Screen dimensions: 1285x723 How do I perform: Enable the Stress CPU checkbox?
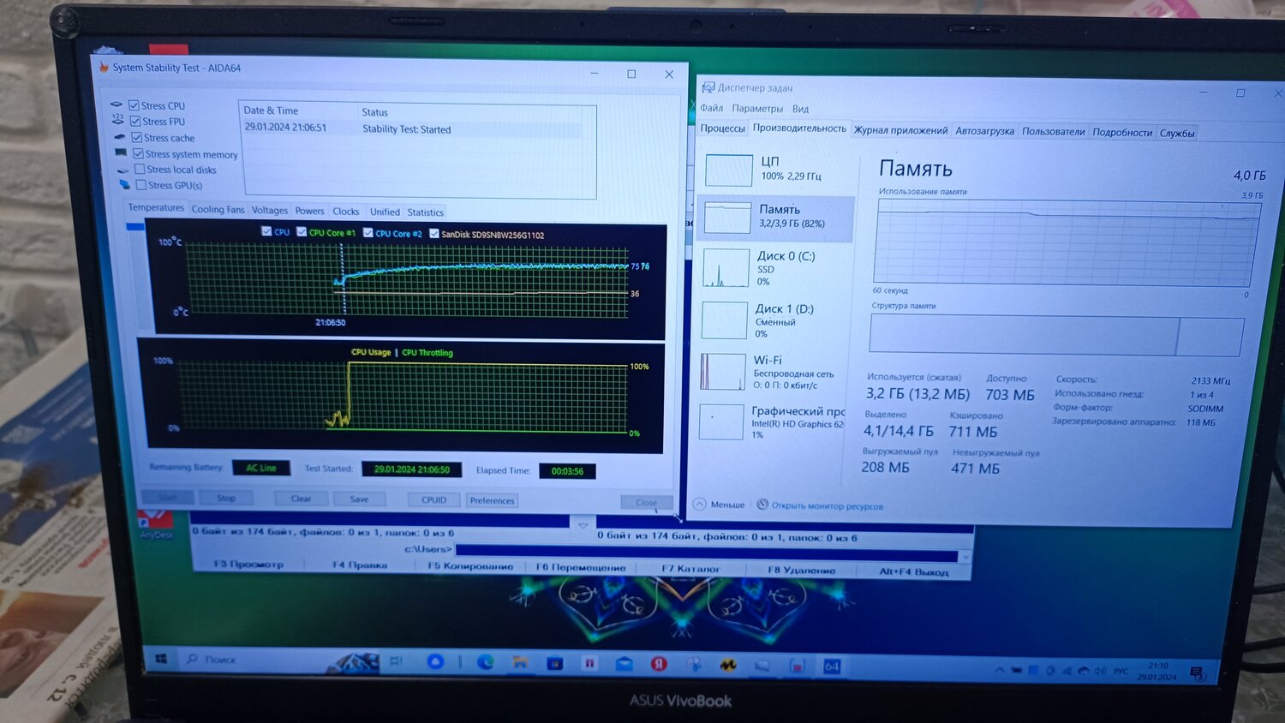[134, 105]
